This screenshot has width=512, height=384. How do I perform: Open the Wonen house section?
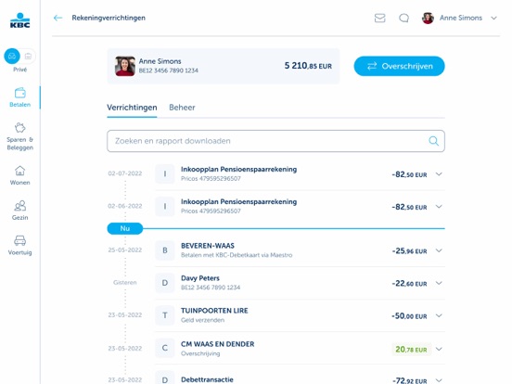point(19,175)
